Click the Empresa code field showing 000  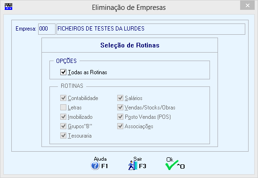point(47,29)
